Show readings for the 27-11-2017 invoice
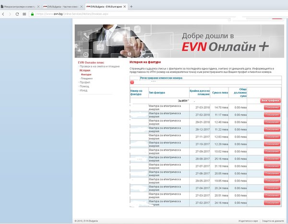 [272, 137]
